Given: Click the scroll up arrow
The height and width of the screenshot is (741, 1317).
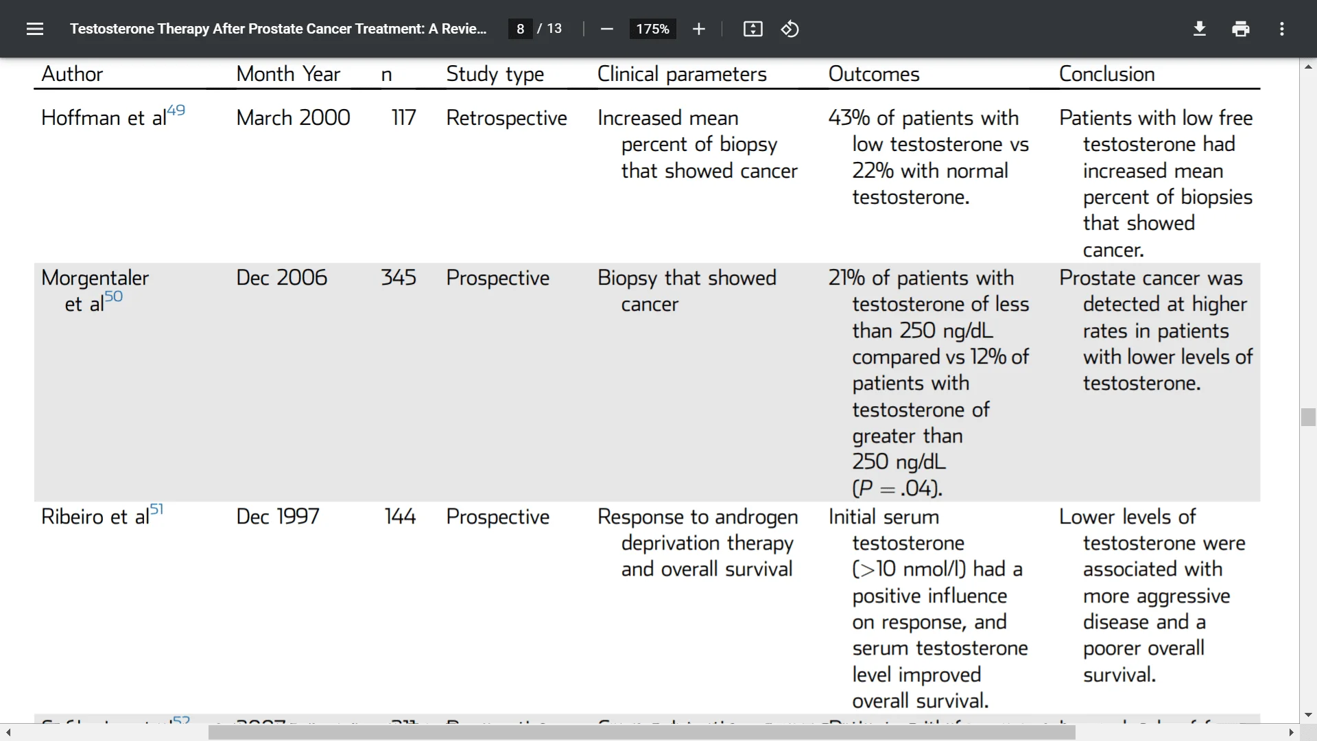Looking at the screenshot, I should point(1308,67).
